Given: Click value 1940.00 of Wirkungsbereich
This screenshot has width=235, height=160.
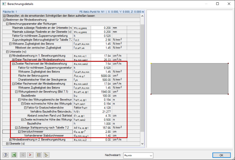Looking at the screenshot, I should (106, 92).
